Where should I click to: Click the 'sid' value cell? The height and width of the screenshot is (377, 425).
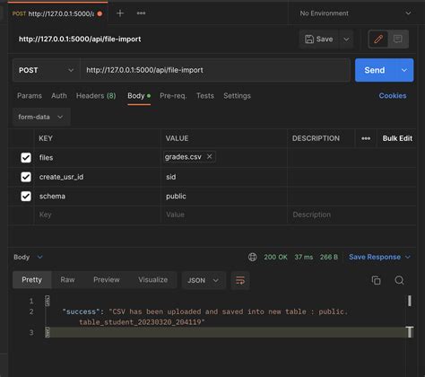click(223, 177)
